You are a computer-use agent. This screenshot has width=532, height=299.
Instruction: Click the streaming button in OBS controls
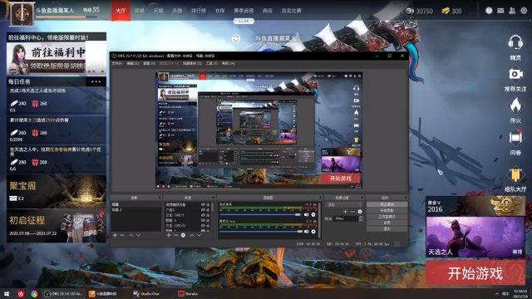click(x=387, y=204)
